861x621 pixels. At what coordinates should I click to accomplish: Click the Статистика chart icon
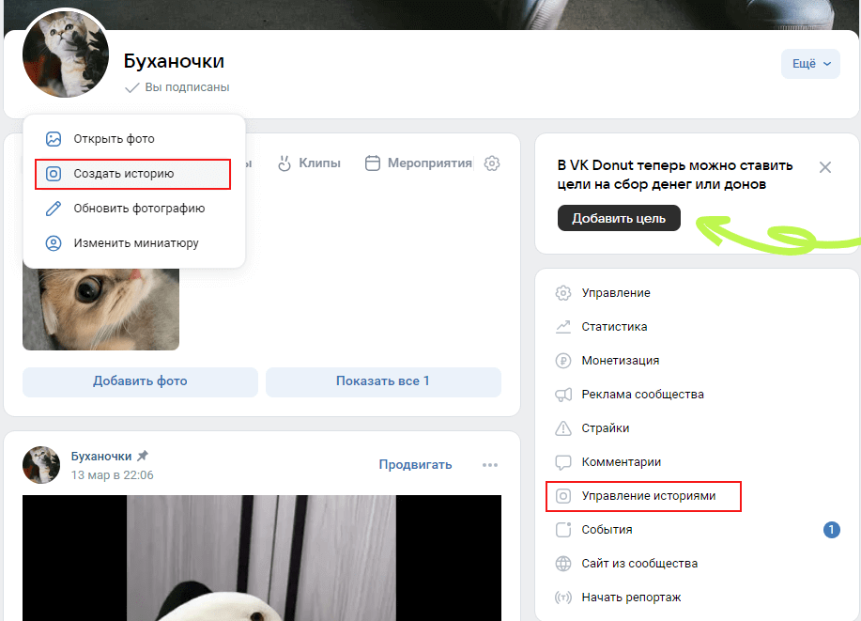(x=562, y=327)
